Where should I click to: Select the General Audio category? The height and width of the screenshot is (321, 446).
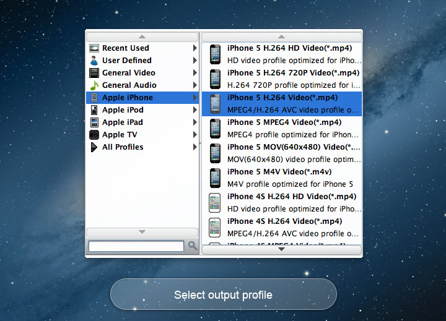tap(142, 85)
